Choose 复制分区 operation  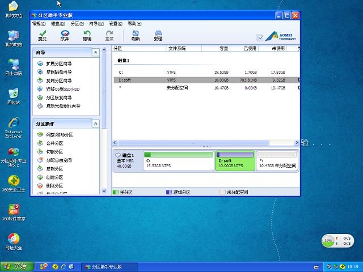tap(50, 169)
